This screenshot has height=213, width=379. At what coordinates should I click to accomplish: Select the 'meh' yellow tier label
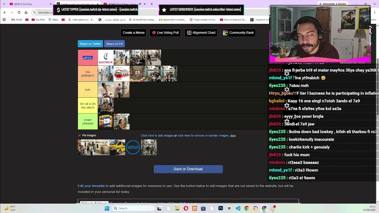88,90
